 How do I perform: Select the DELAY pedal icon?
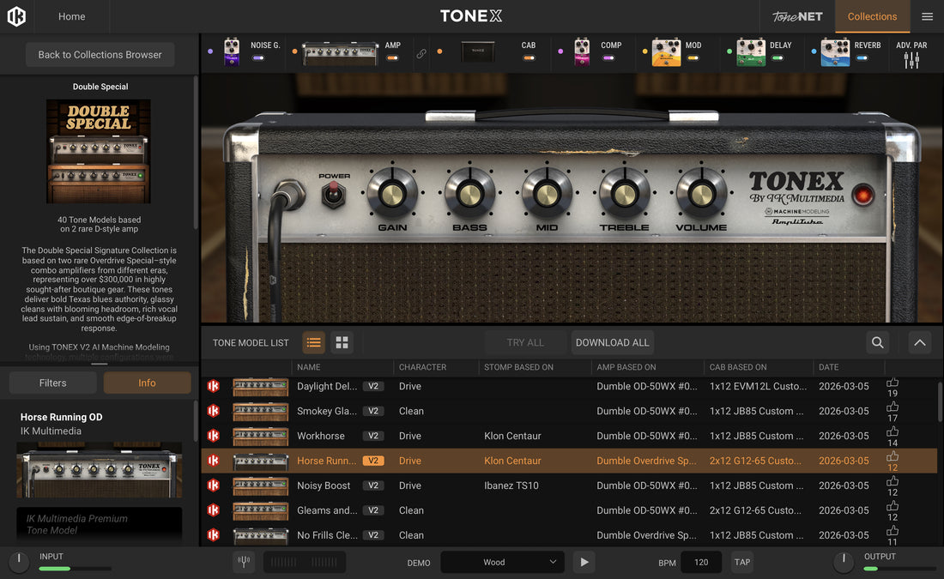751,51
